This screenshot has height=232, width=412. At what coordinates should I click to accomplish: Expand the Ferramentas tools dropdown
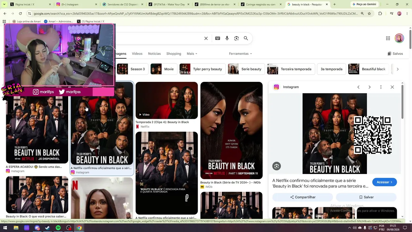(x=240, y=53)
